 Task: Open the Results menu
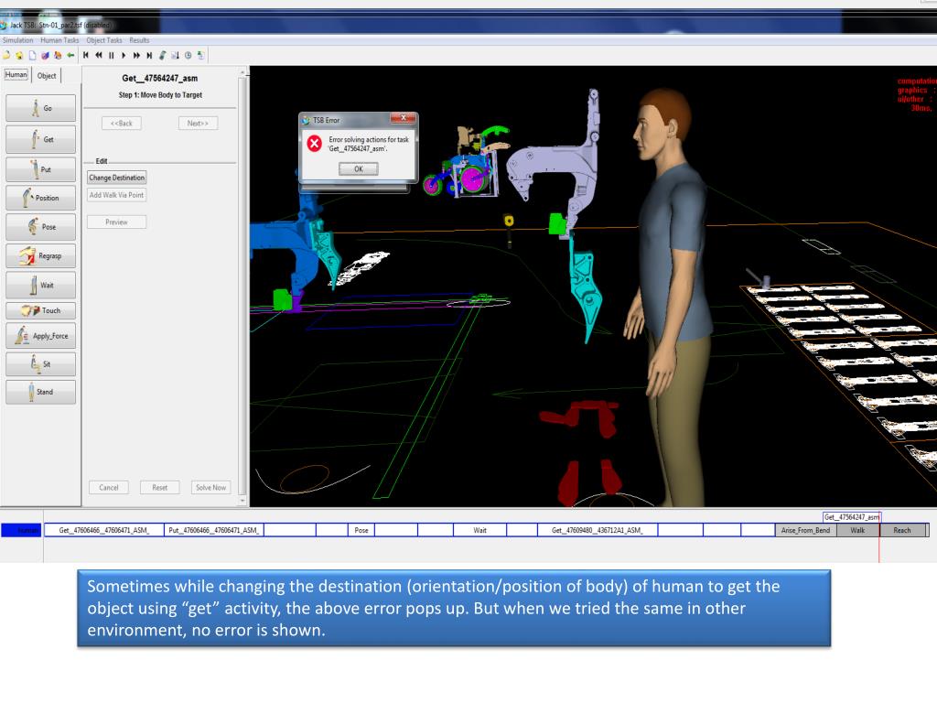click(139, 40)
